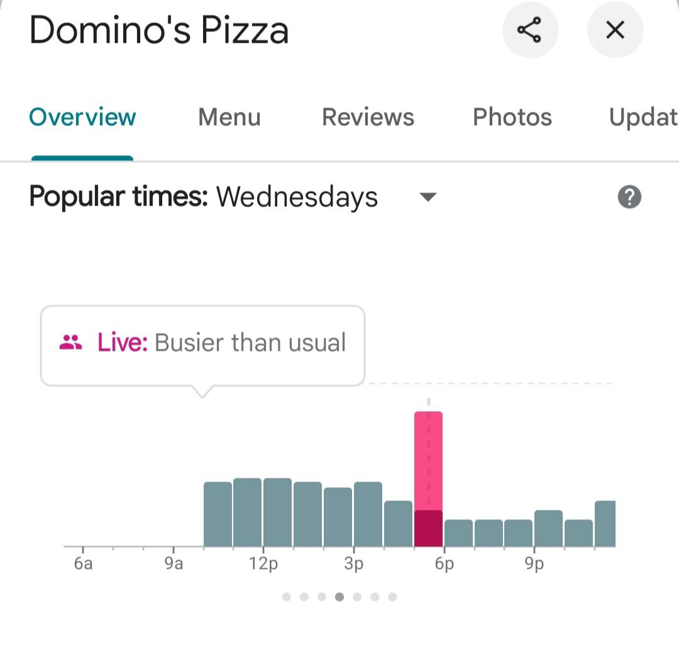Expand the Wednesdays day dropdown arrow
The image size is (679, 645).
coord(428,197)
